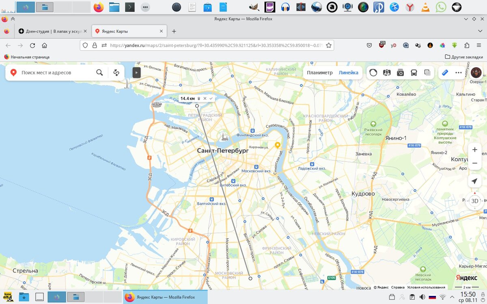Open the tracking protection shield icon
The height and width of the screenshot is (304, 487).
[x=85, y=45]
